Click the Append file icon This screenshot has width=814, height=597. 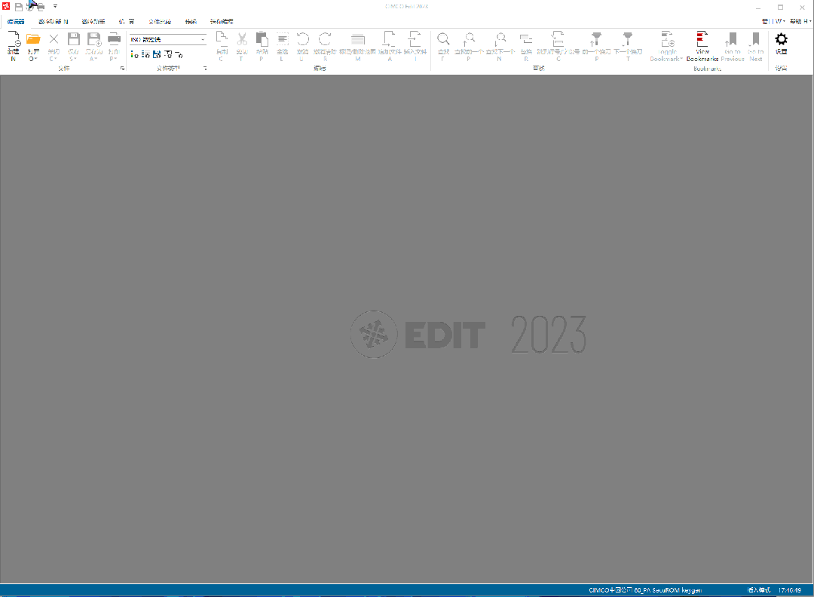click(390, 39)
